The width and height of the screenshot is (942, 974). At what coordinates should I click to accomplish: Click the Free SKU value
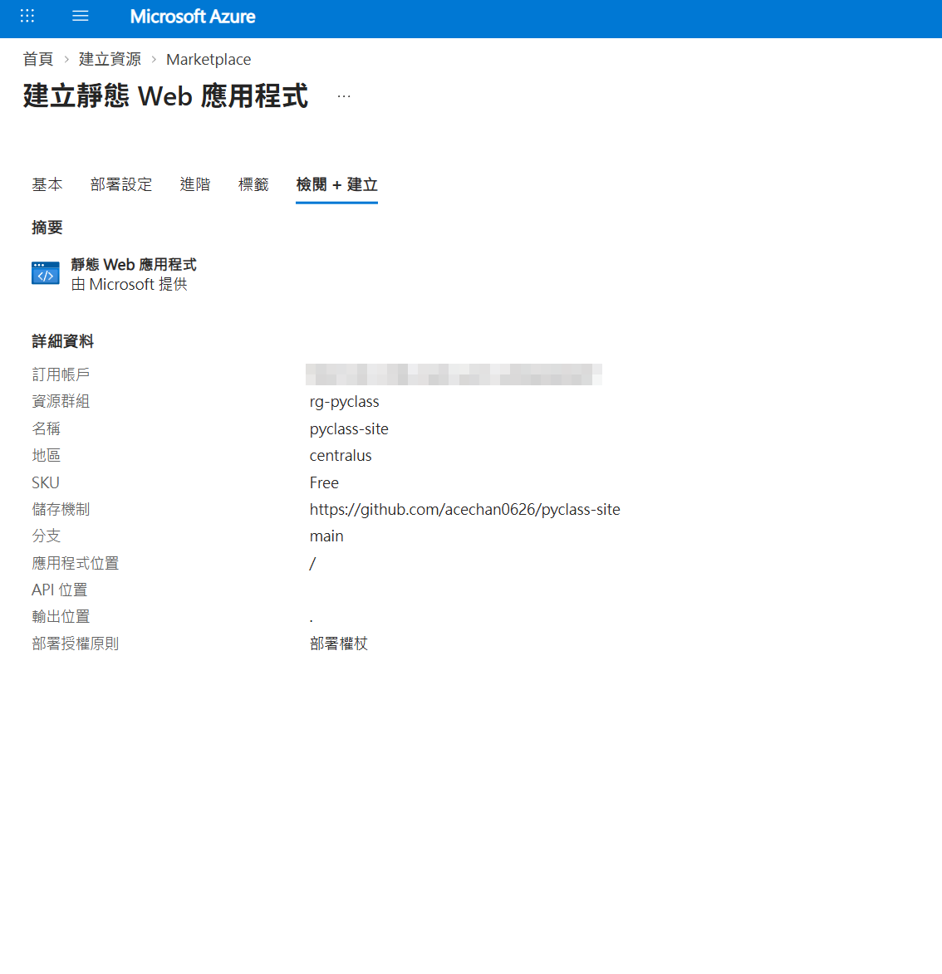324,482
